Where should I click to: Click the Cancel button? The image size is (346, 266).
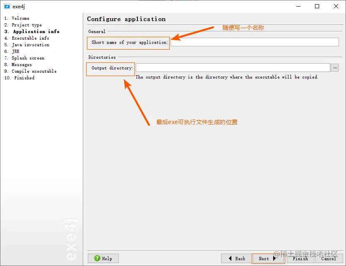pyautogui.click(x=329, y=258)
